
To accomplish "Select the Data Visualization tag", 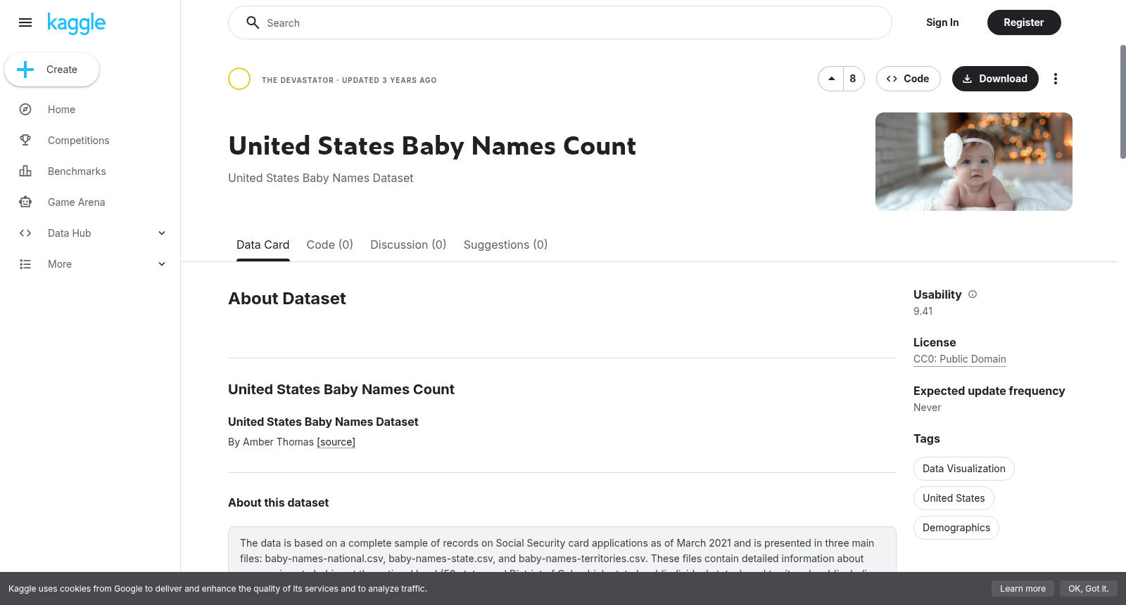I will click(x=964, y=469).
